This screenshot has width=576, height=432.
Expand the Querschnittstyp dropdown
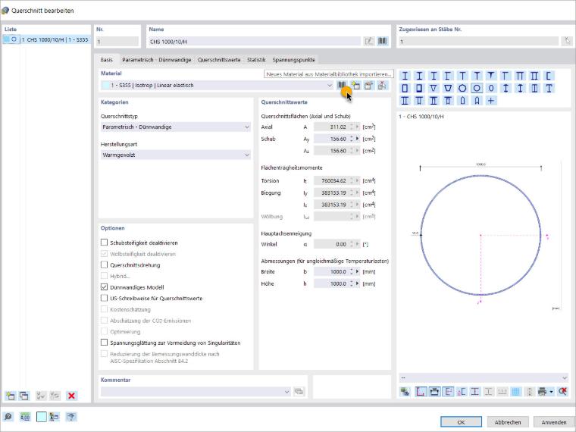coord(176,127)
